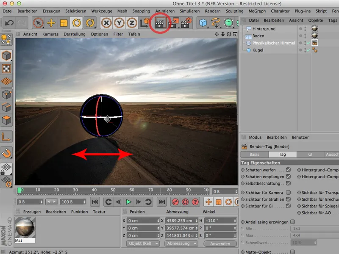This screenshot has width=339, height=254.
Task: Click viewport maximize toggle icon
Action: [x=235, y=34]
